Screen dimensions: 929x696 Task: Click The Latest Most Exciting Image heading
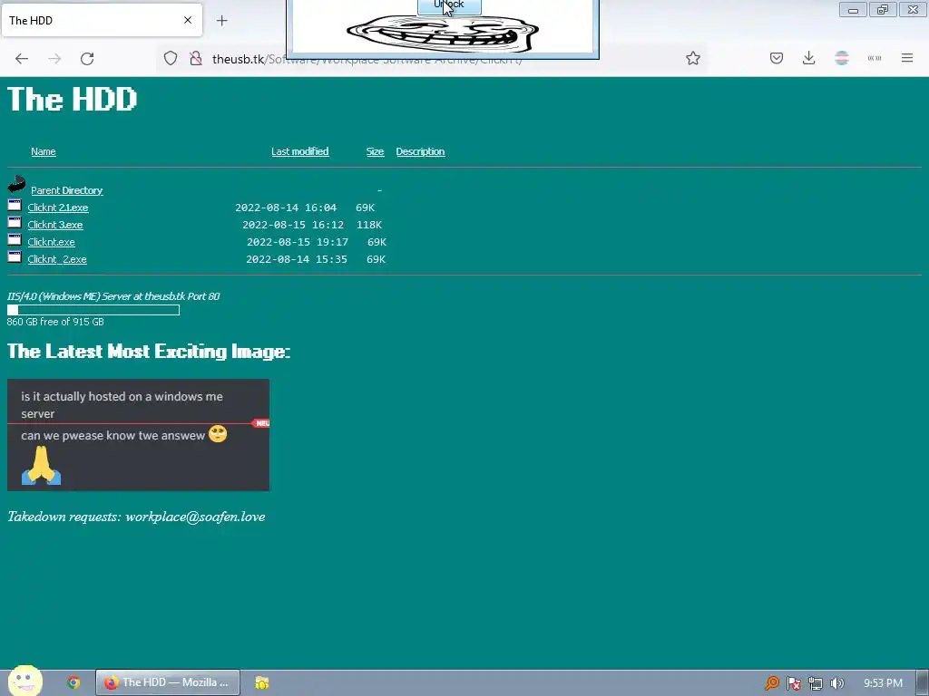tap(149, 352)
